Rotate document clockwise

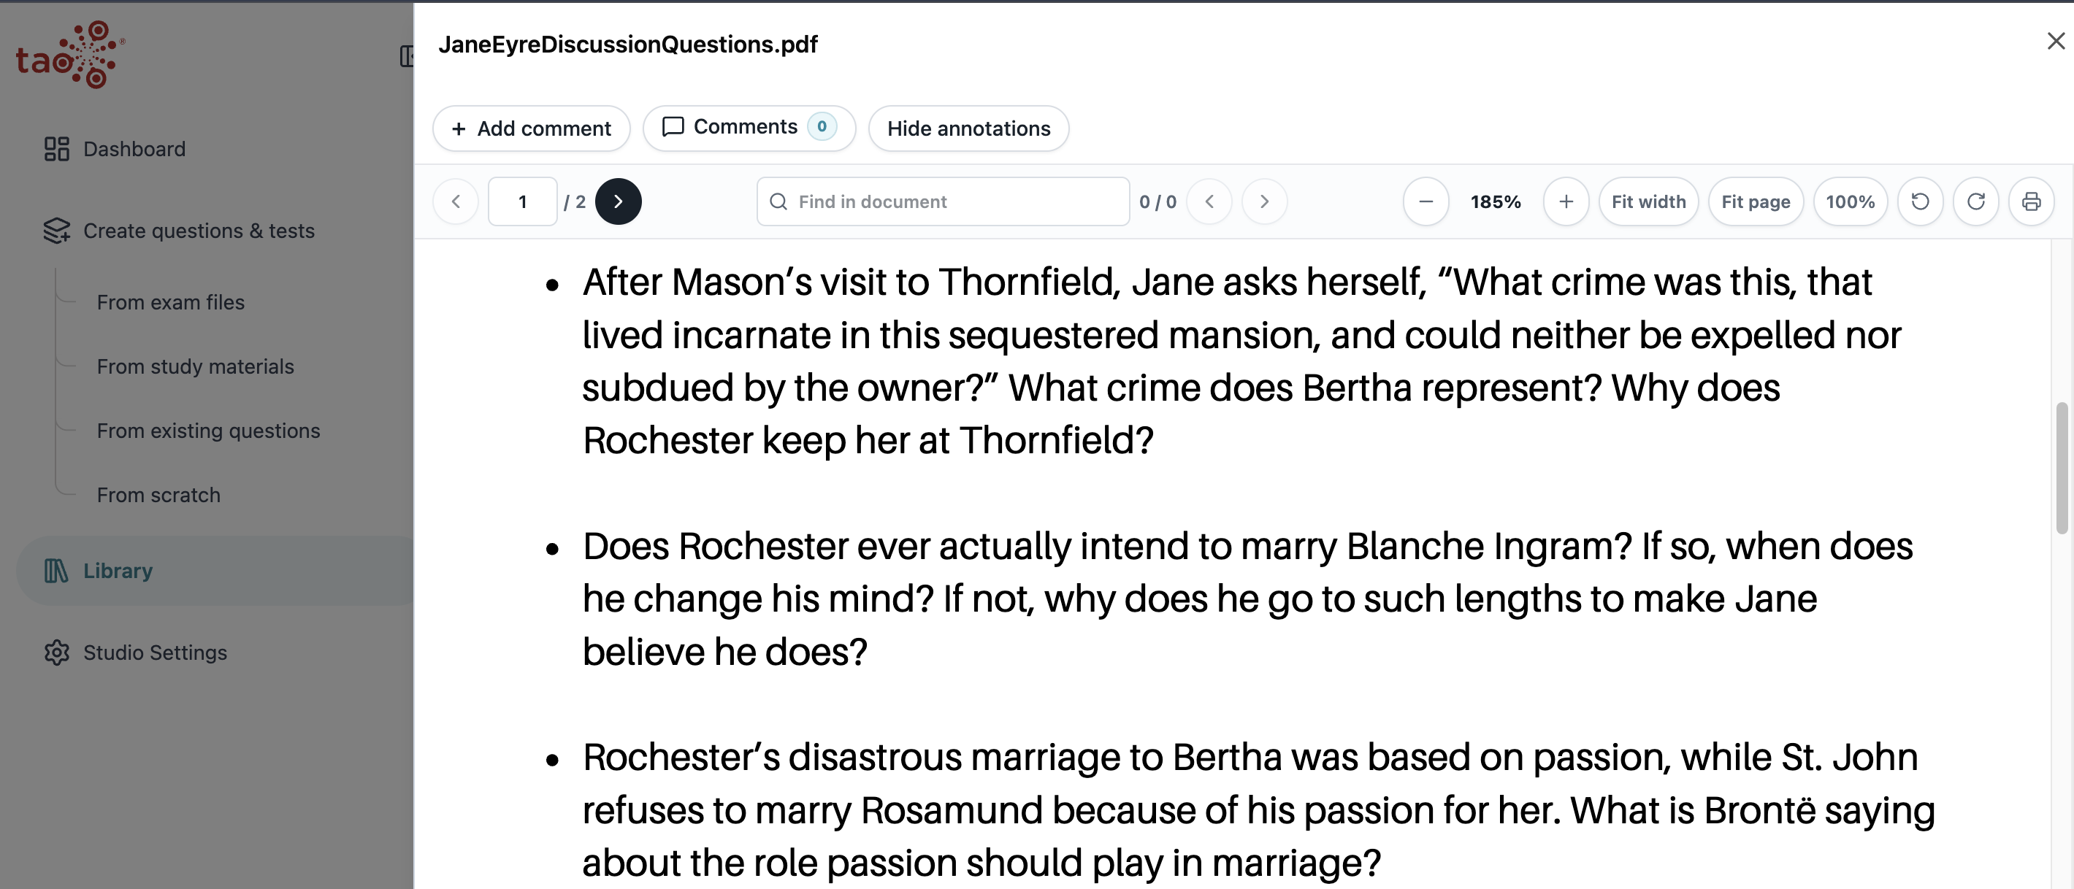pos(1975,201)
